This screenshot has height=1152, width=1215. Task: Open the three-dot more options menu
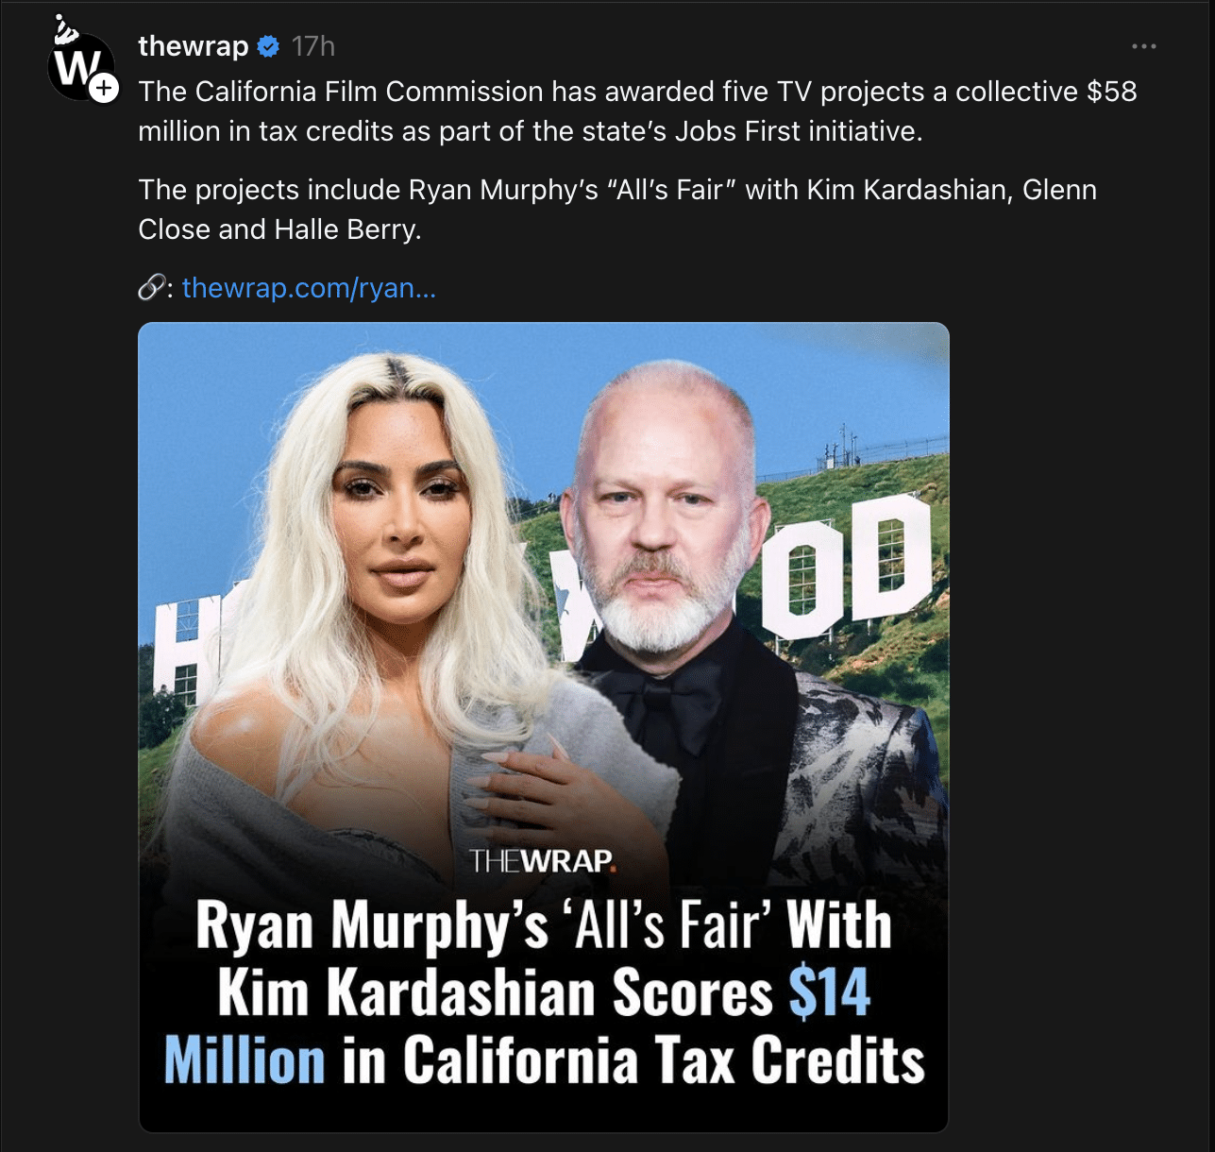1143,46
